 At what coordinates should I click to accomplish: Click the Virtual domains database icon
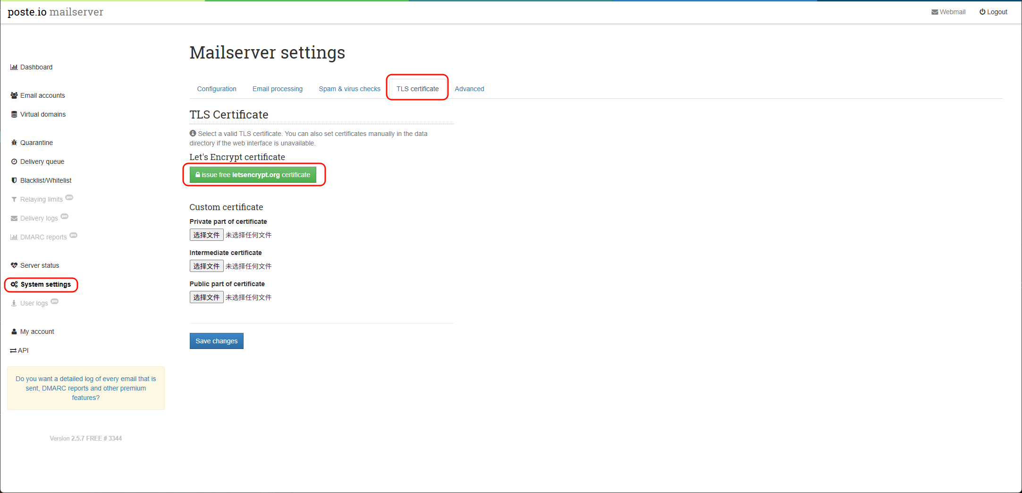click(x=14, y=114)
